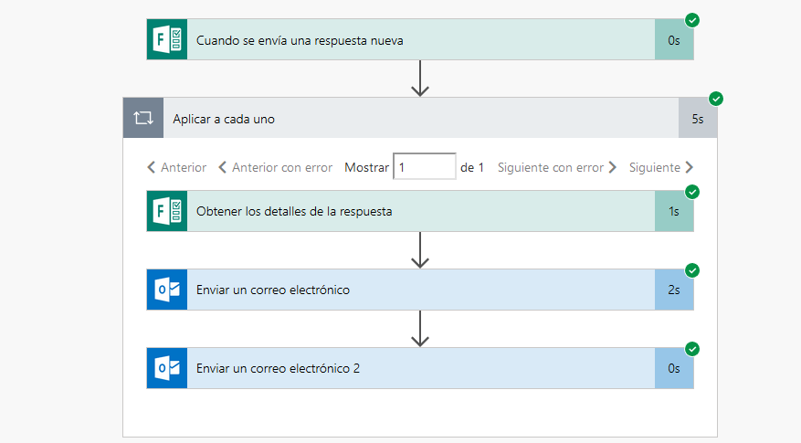
Task: Click the Forms icon on trigger step
Action: pos(167,40)
